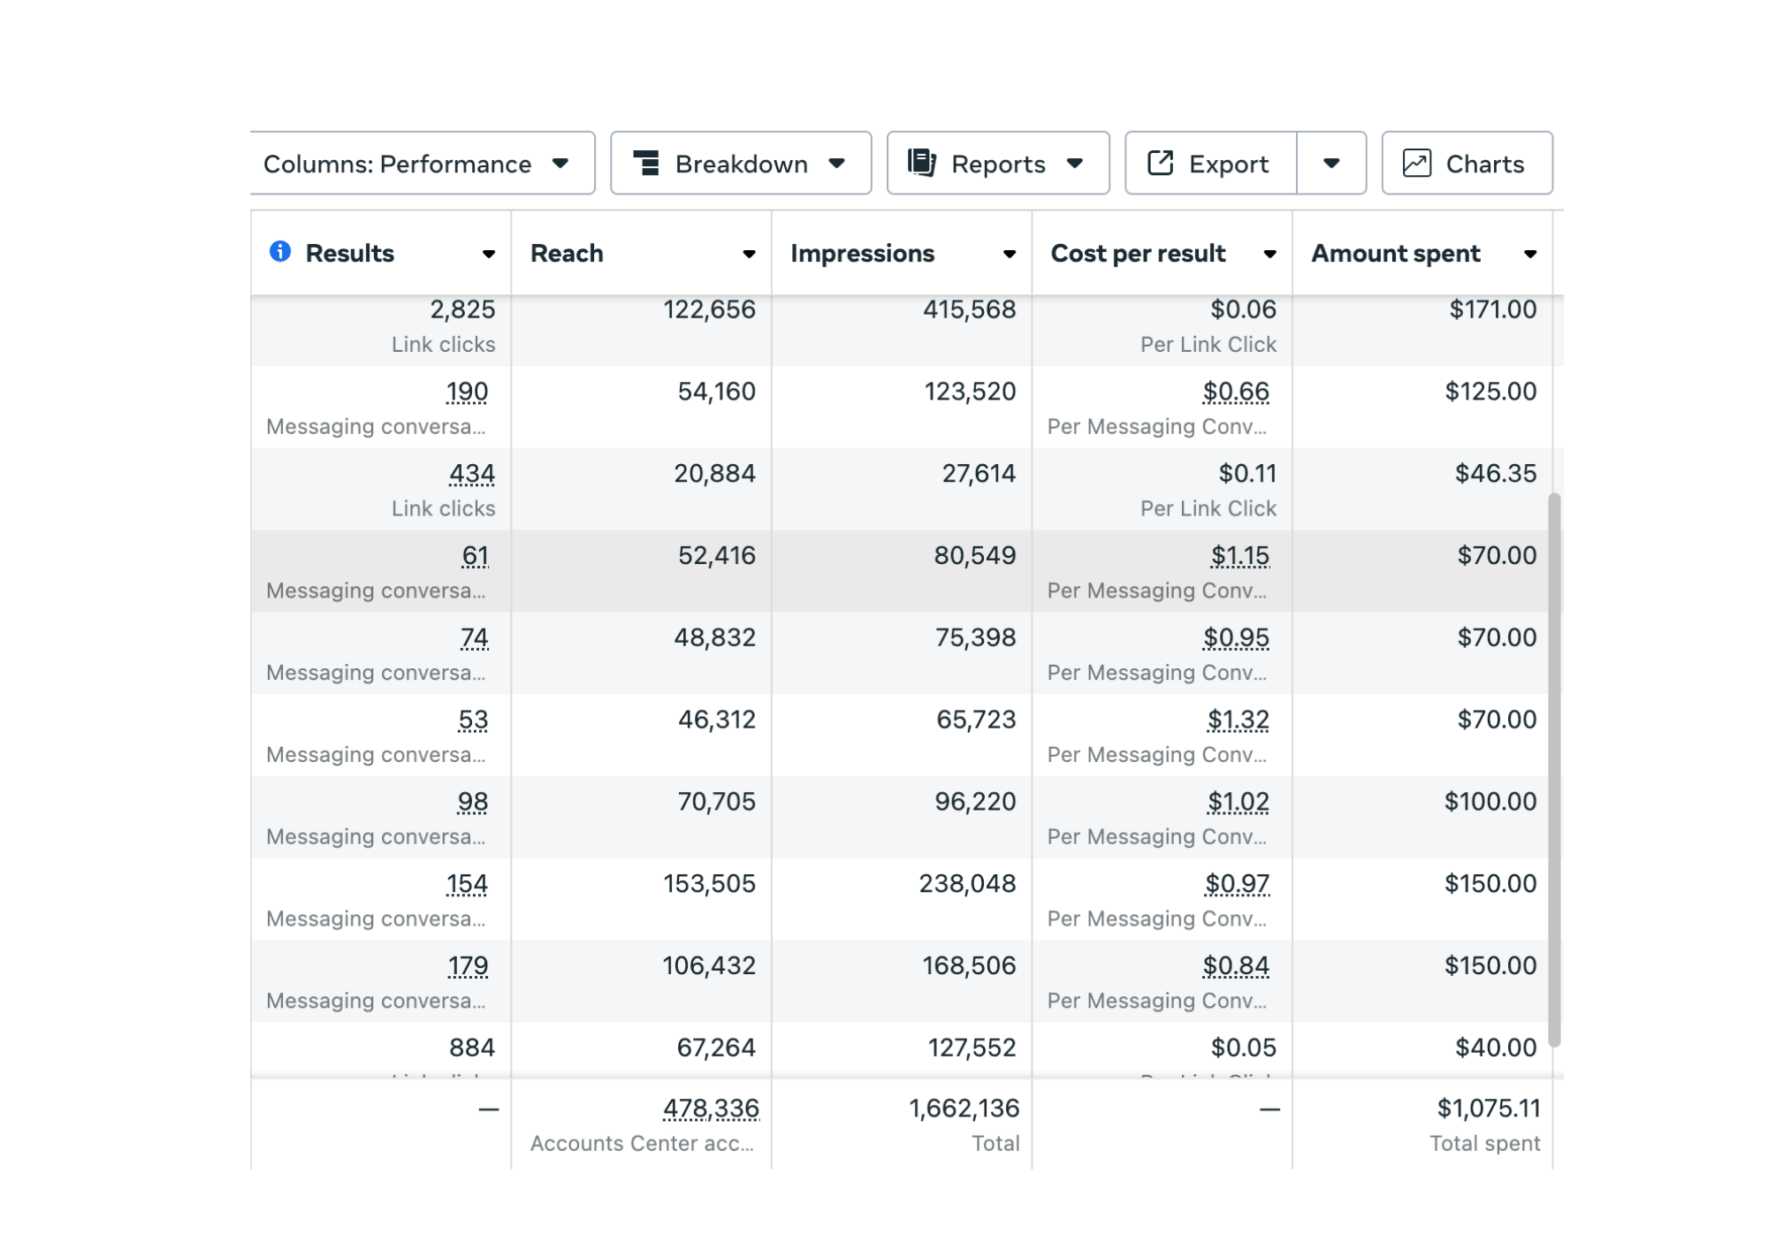Click the Reports icon
The width and height of the screenshot is (1768, 1250).
coord(922,164)
